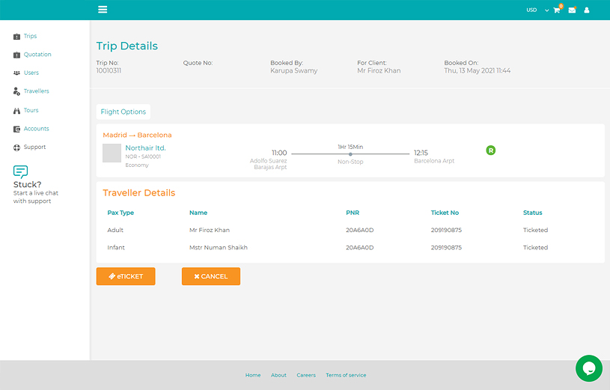The width and height of the screenshot is (610, 390).
Task: Click the Madrid → Barcelona route heading
Action: (137, 135)
